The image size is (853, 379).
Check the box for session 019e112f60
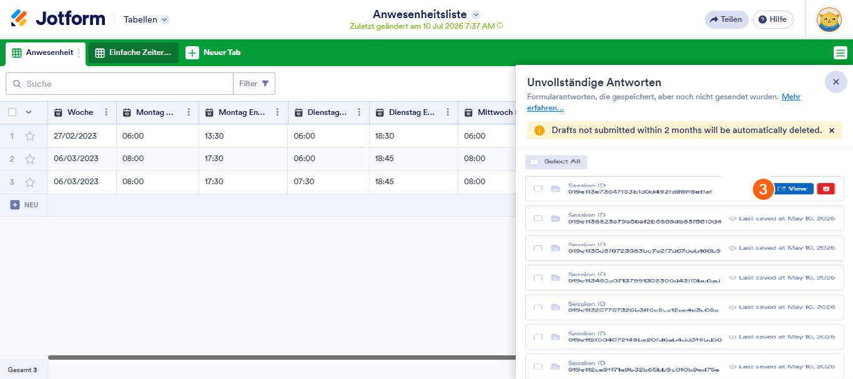(x=538, y=337)
